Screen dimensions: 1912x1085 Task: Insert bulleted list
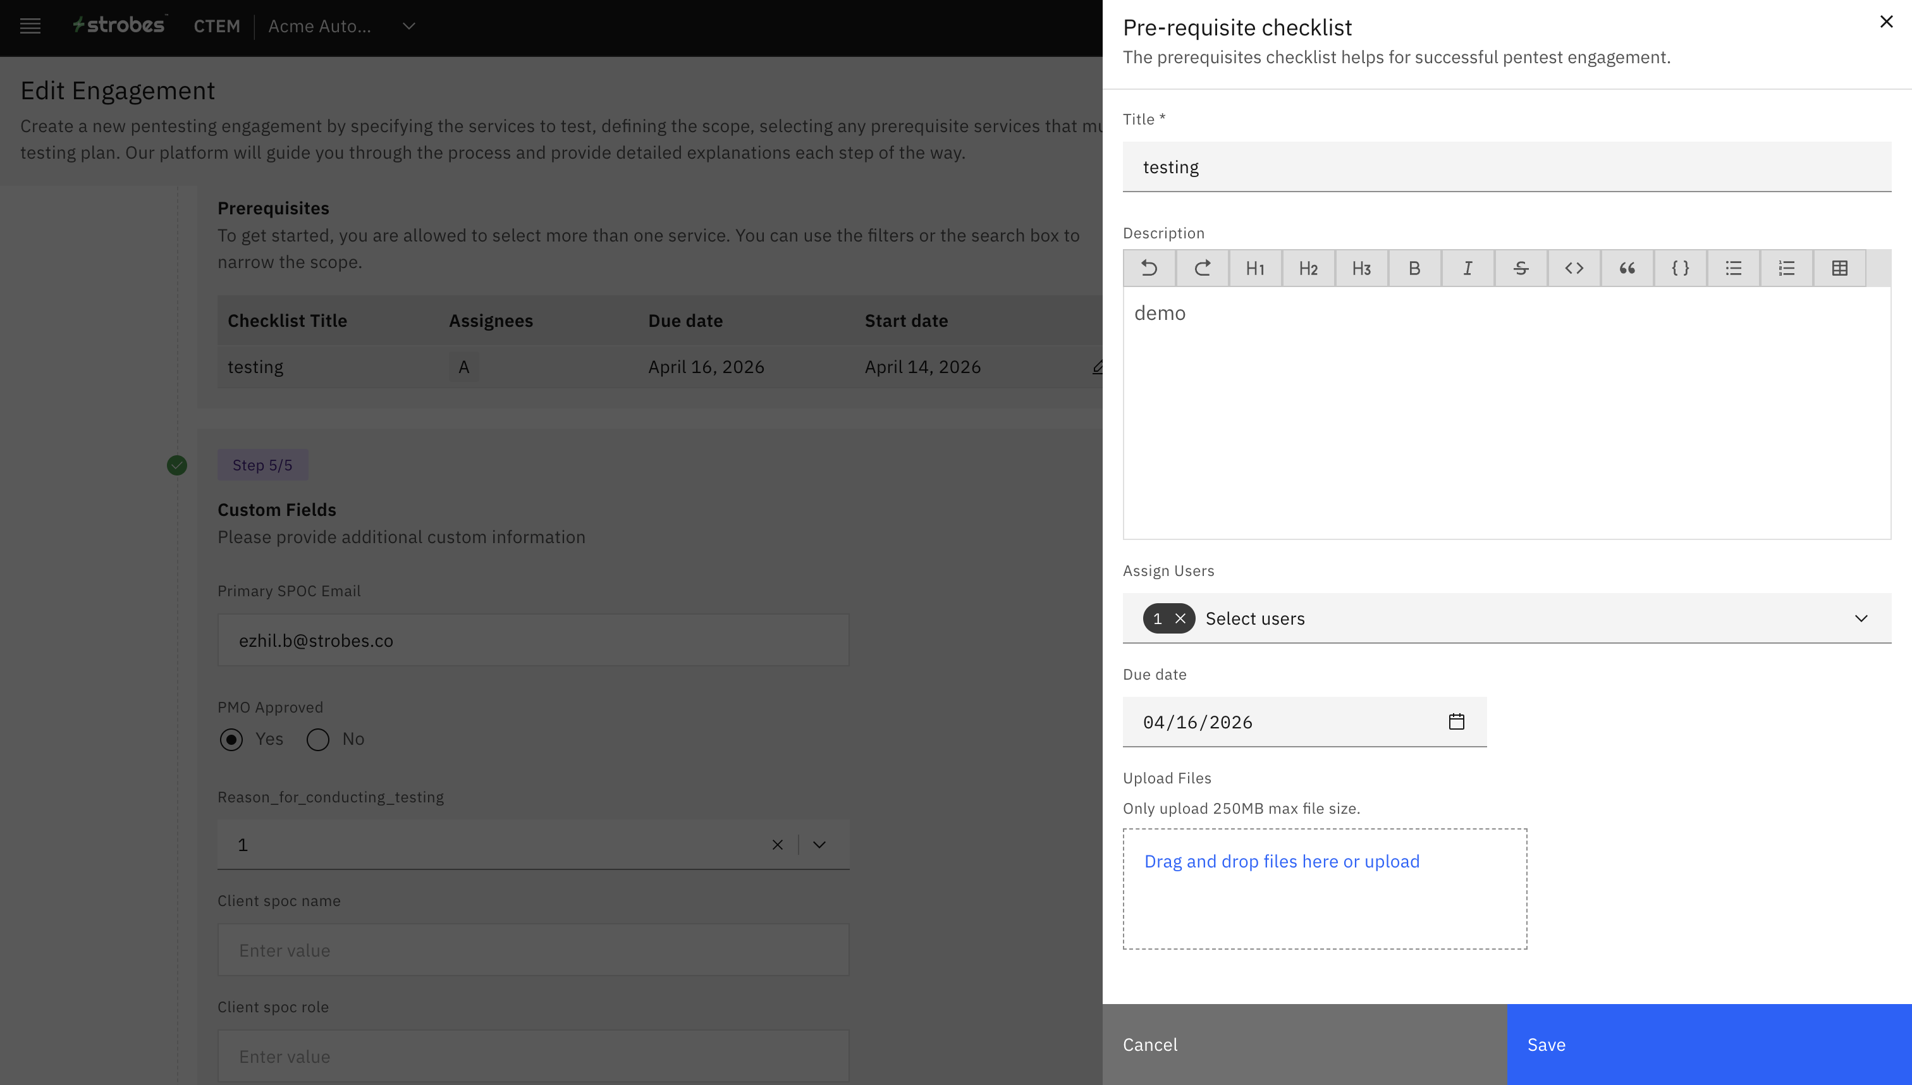1733,268
